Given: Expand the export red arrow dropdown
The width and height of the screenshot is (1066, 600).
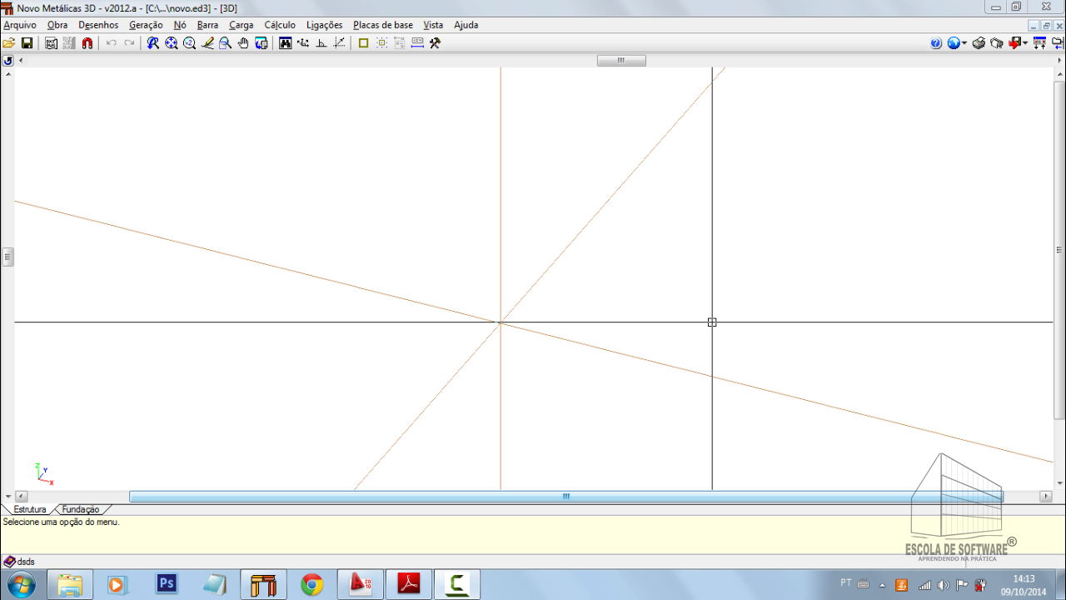Looking at the screenshot, I should click(1025, 43).
